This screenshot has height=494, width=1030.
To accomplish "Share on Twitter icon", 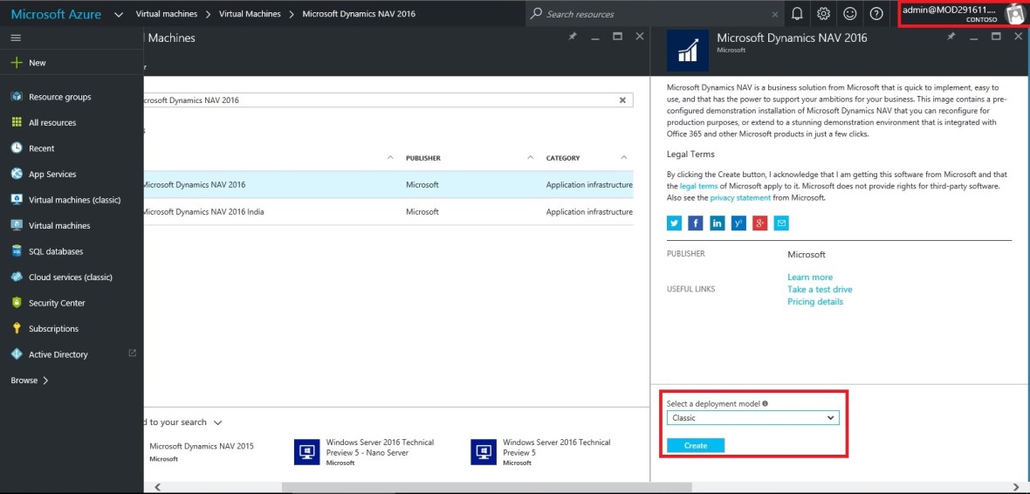I will click(674, 223).
